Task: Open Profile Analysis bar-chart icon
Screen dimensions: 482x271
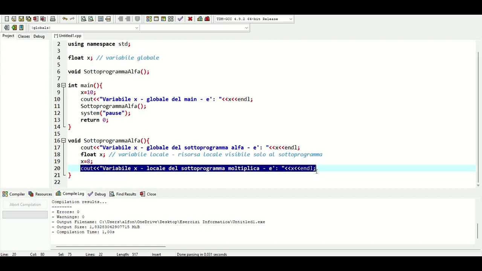Action: pyautogui.click(x=200, y=19)
